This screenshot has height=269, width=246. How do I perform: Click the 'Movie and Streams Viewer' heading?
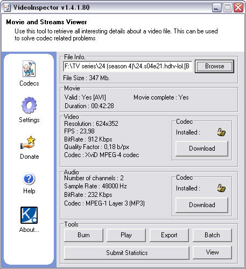point(46,22)
